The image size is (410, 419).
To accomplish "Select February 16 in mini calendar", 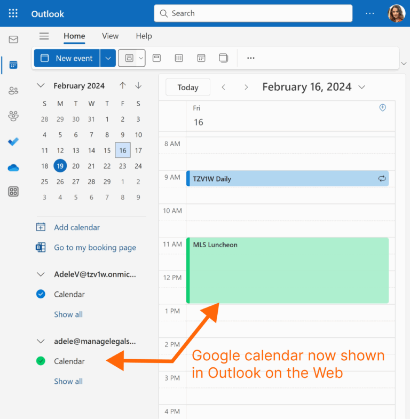I will (123, 150).
